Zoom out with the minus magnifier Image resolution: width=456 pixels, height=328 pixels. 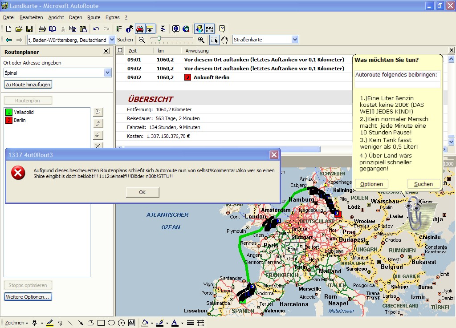pyautogui.click(x=142, y=40)
